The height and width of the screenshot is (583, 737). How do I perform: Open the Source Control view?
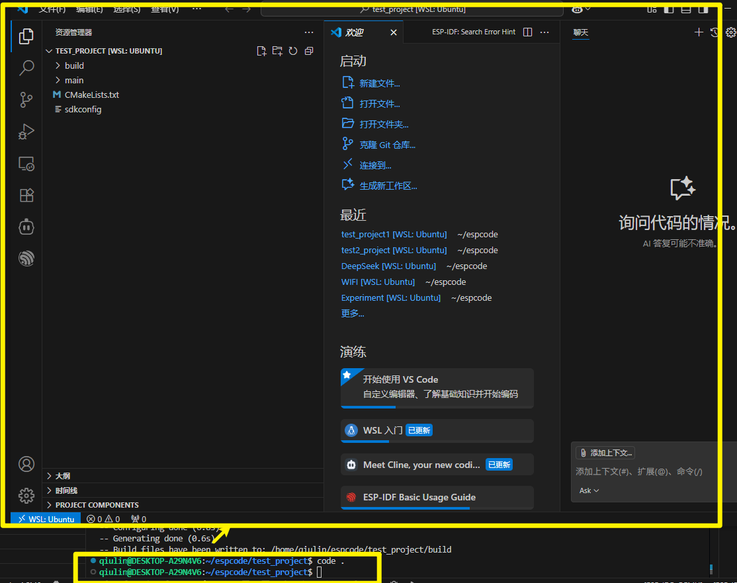click(x=26, y=100)
